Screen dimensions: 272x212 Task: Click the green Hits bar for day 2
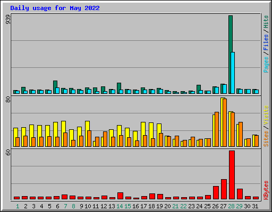pos(23,90)
